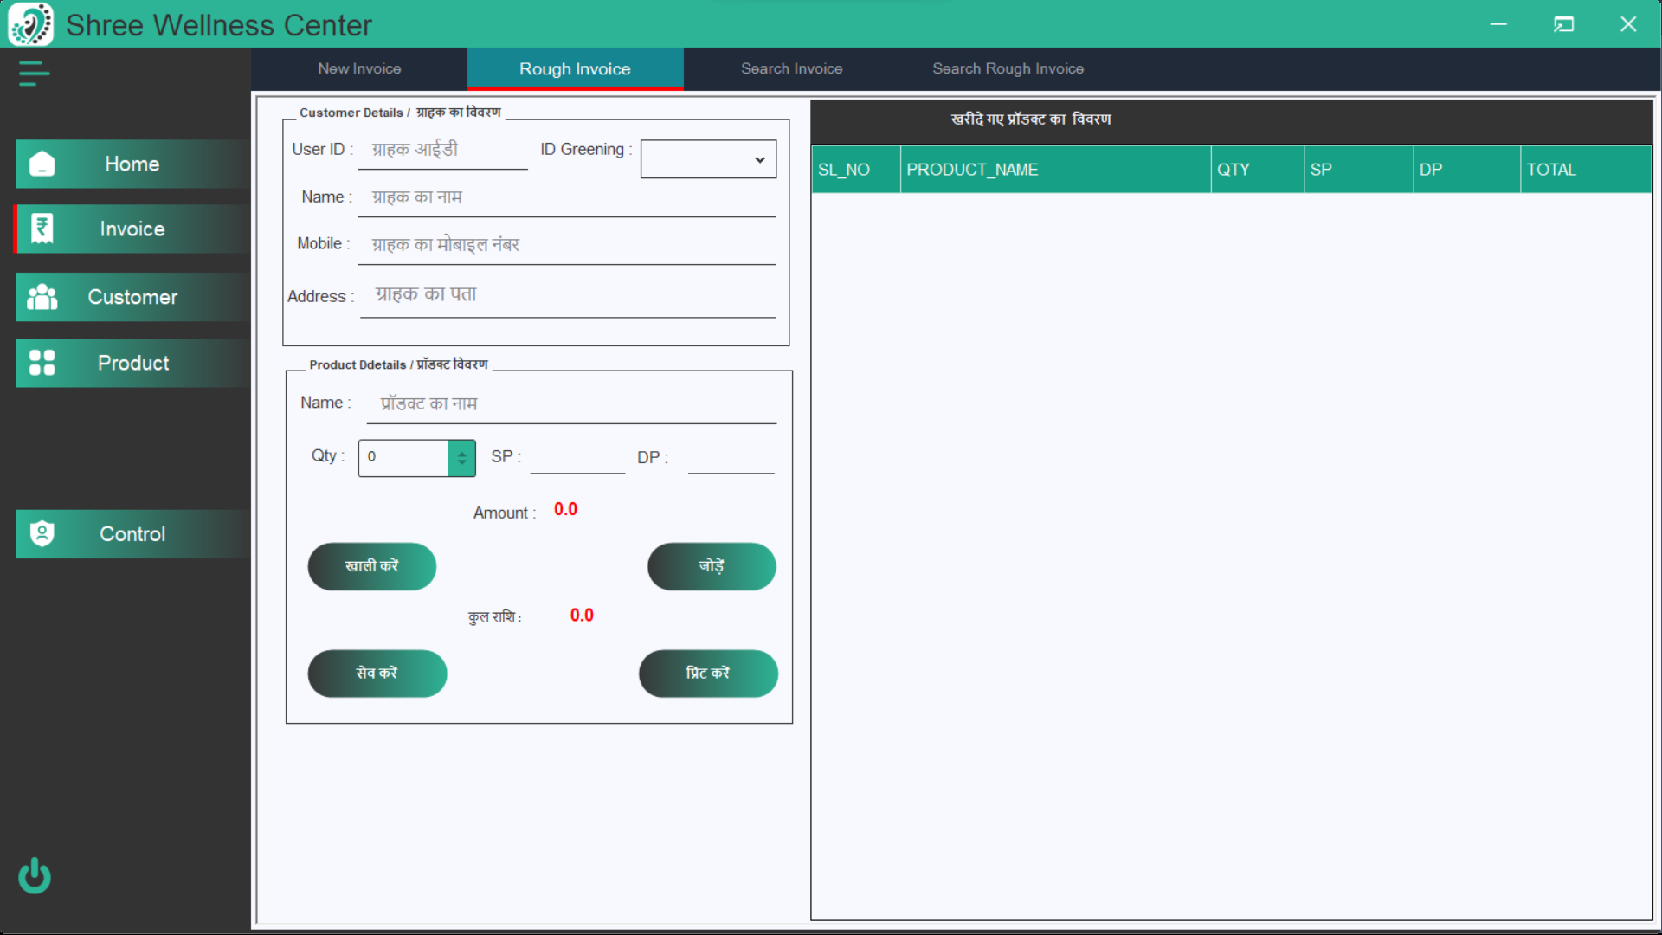The image size is (1662, 935).
Task: Click the product Name input field
Action: tap(571, 404)
